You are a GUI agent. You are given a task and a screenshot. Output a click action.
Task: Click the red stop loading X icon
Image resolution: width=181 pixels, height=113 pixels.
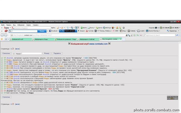(x=141, y=35)
